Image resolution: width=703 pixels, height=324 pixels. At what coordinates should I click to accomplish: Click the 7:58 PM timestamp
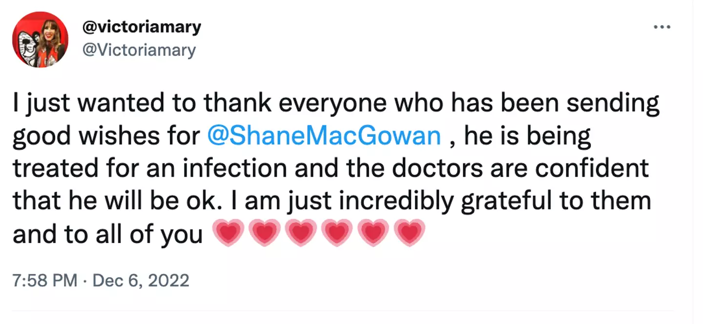point(45,281)
